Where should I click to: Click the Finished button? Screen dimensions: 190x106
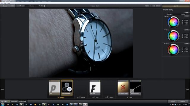(x=183, y=101)
